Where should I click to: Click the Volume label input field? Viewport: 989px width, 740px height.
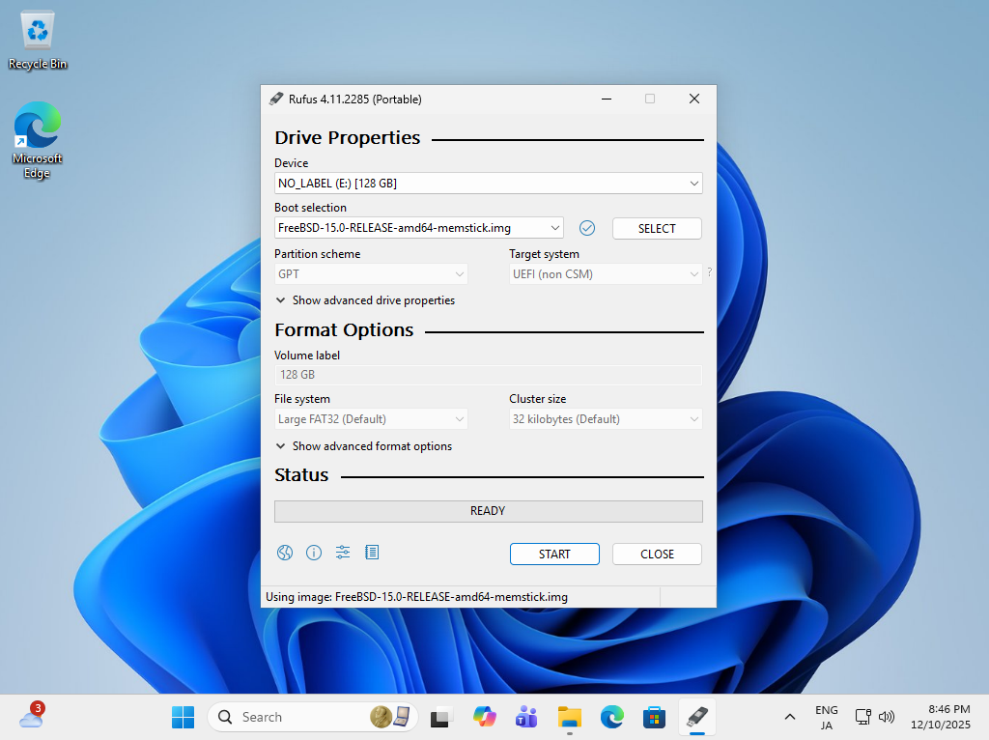click(x=488, y=375)
